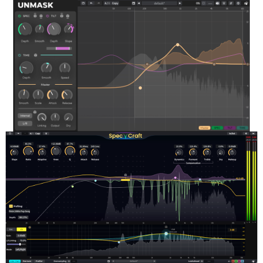Click the undo arrow in Unmask toolbar
This screenshot has width=263, height=263.
92,3
